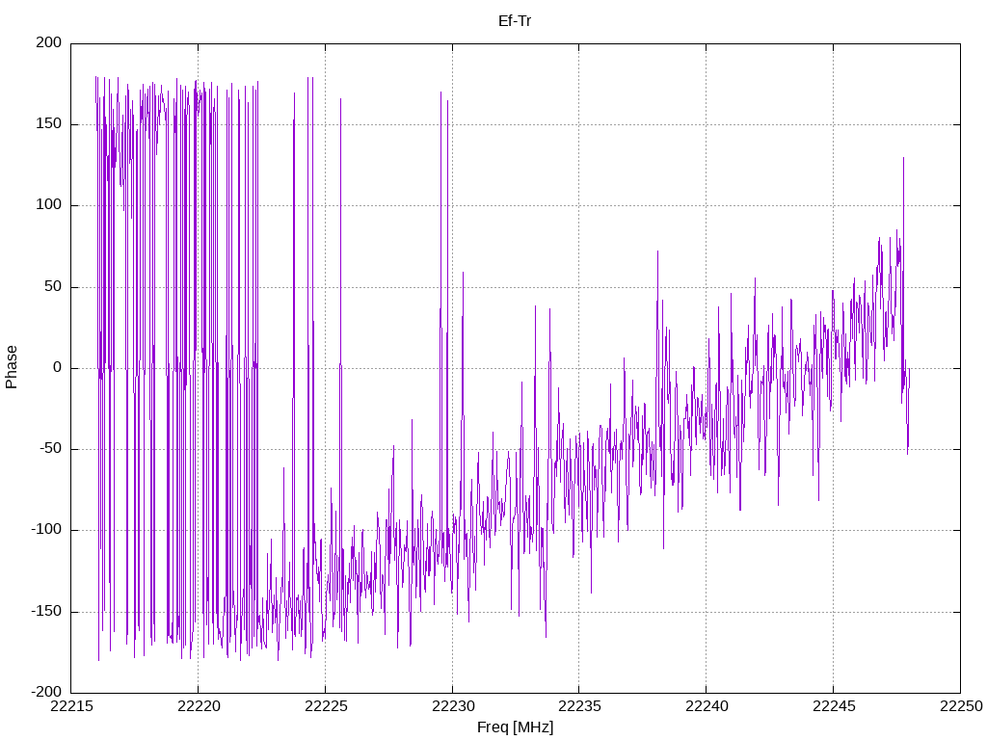The image size is (987, 740).
Task: Click x-axis tick label 22235
Action: coord(579,706)
